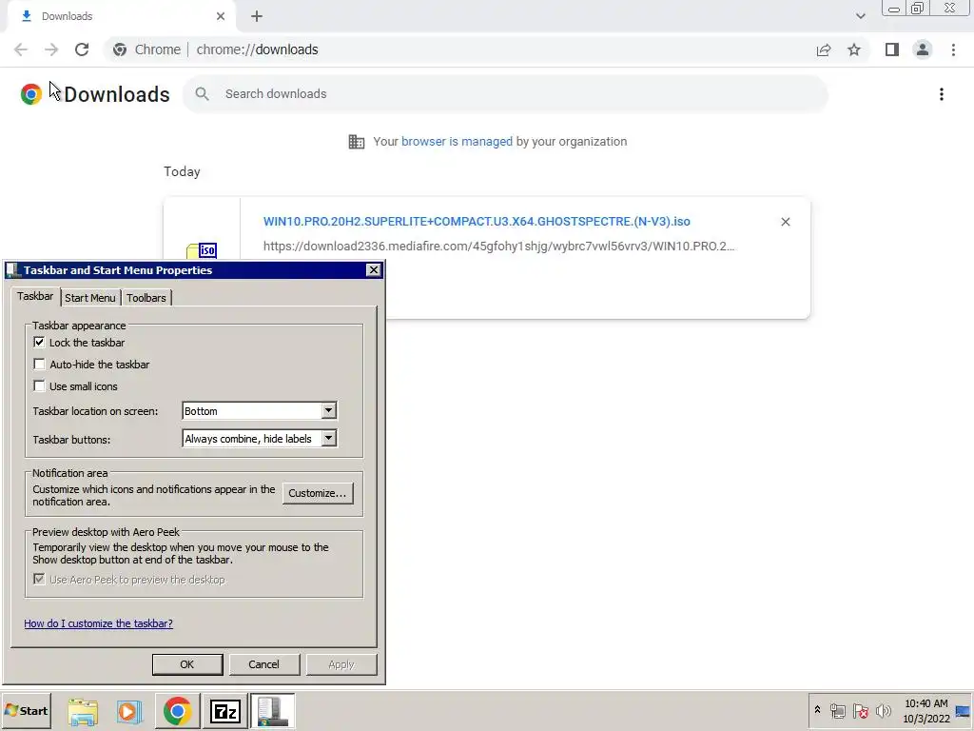Viewport: 974px width, 731px height.
Task: Switch to the Start Menu tab
Action: coord(90,298)
